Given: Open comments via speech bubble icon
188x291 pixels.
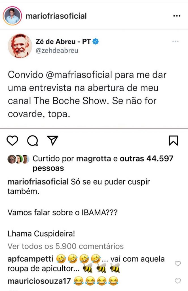Looking at the screenshot, I should coord(33,140).
